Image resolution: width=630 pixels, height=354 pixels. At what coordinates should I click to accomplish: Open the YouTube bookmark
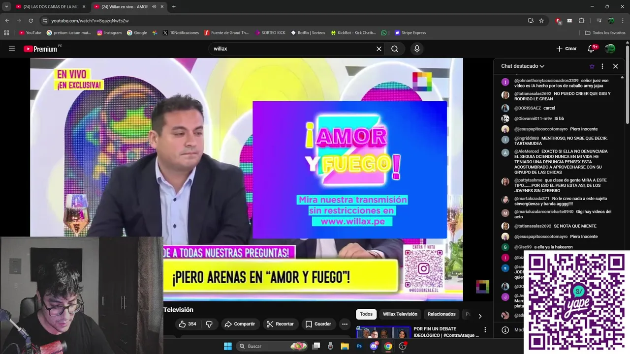[30, 33]
